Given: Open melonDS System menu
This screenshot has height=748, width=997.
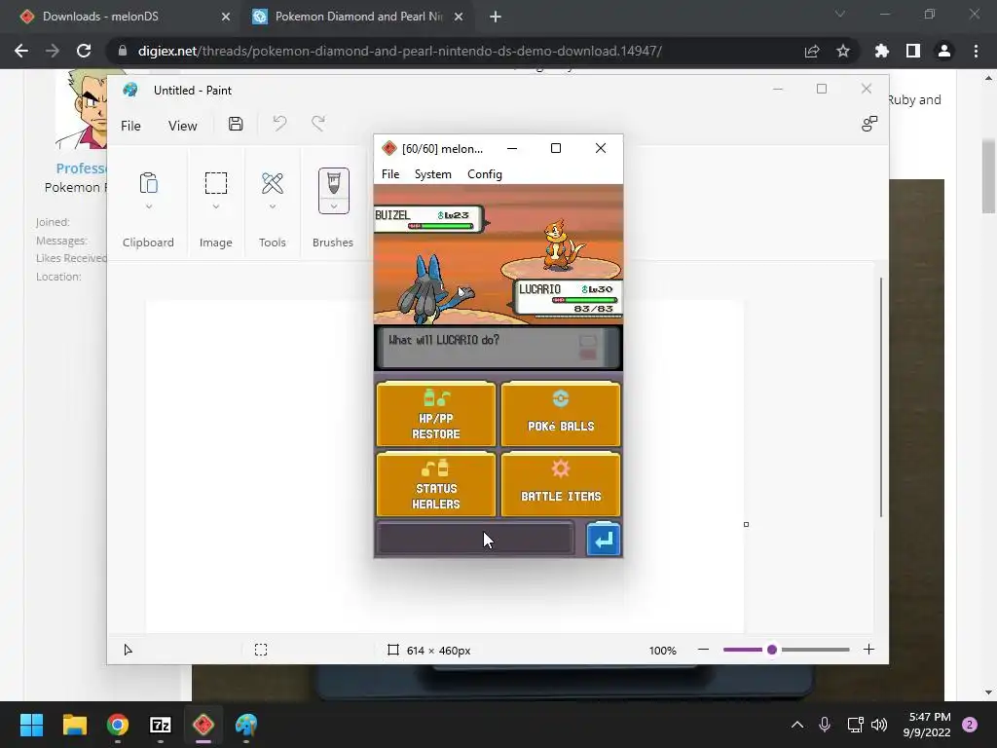Looking at the screenshot, I should pos(433,174).
